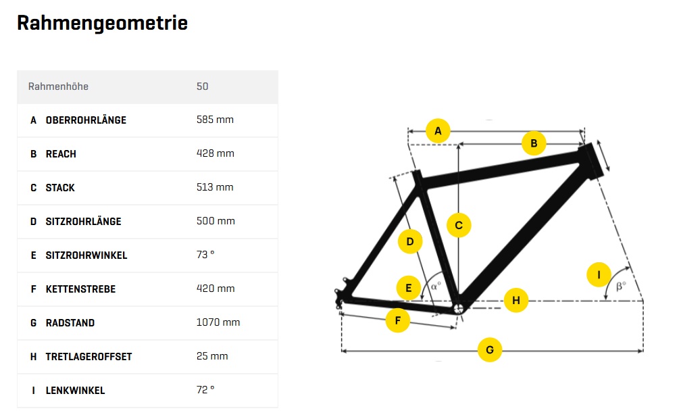Select the Kettenstrebe row

pyautogui.click(x=147, y=289)
